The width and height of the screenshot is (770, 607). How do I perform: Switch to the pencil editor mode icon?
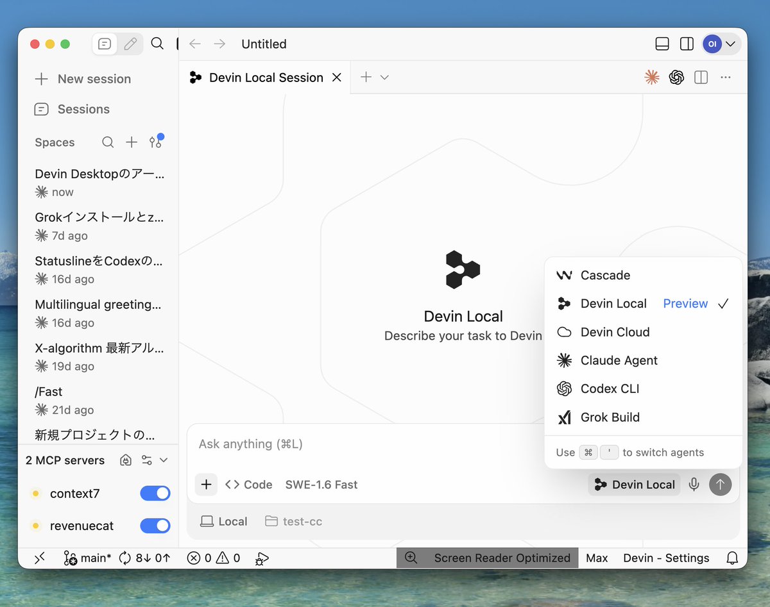(x=130, y=44)
